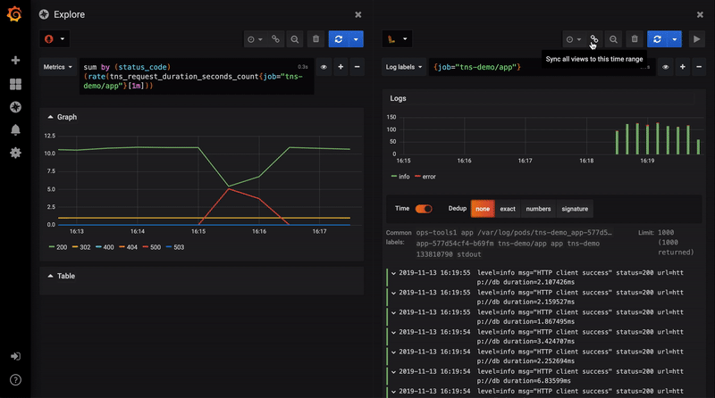Toggle the Time switch in logs options
715x398 pixels.
click(423, 209)
